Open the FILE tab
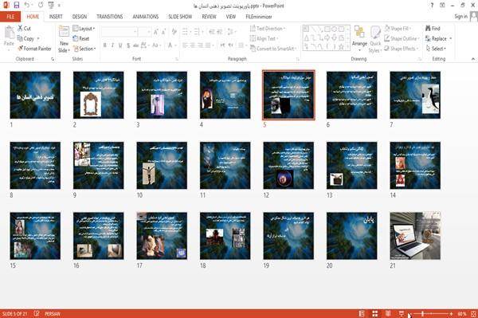Viewport: 478px width, 318px height. [x=10, y=17]
